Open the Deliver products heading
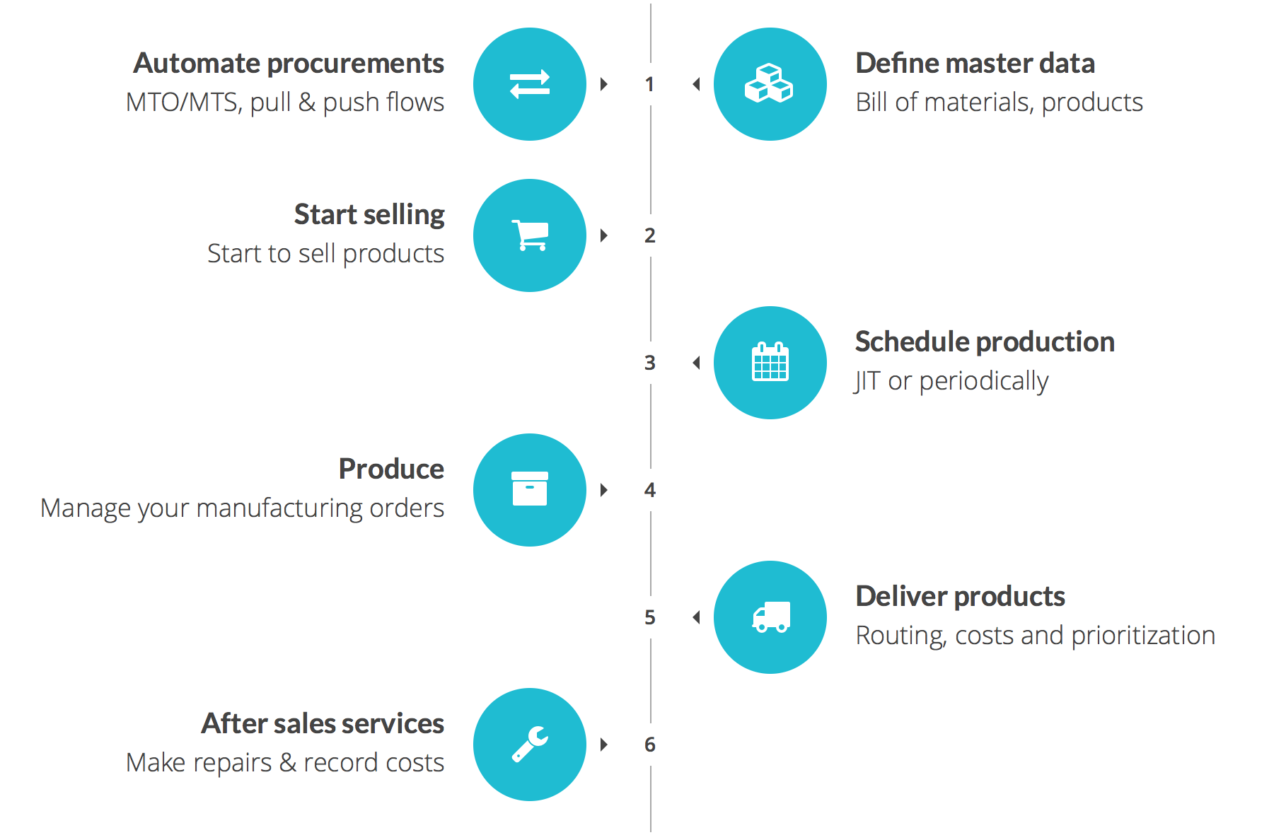 click(961, 597)
